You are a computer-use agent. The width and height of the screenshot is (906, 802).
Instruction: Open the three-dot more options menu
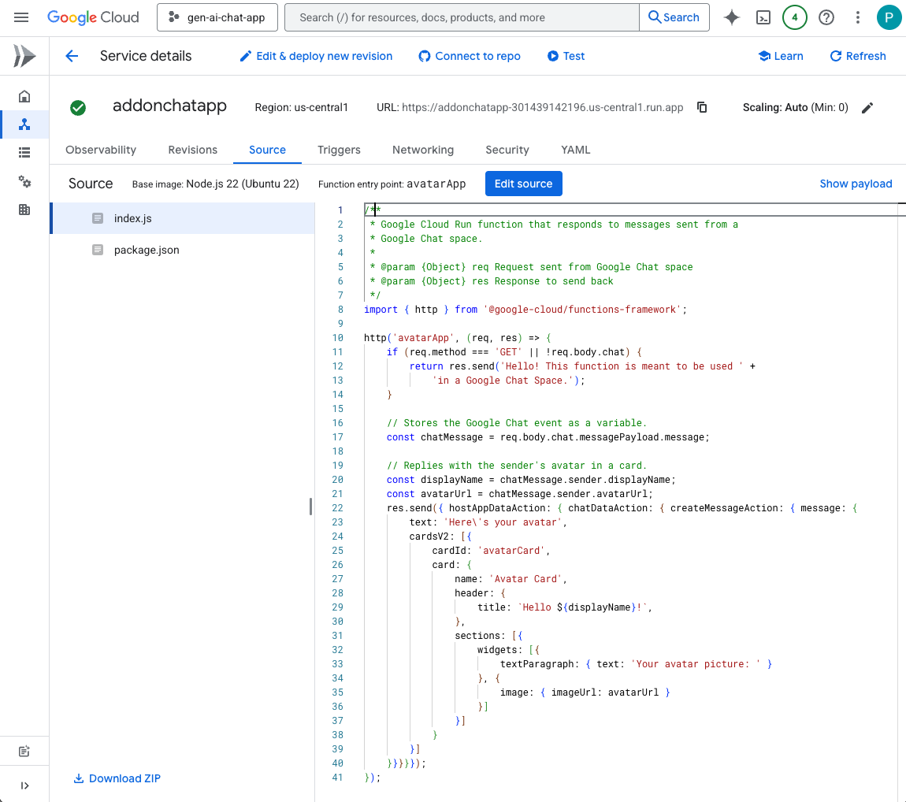tap(858, 17)
